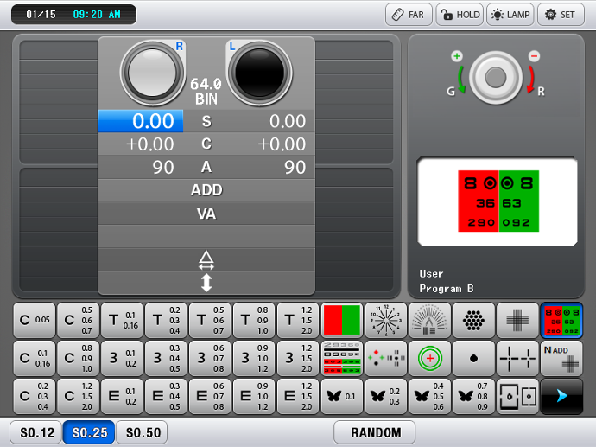The image size is (596, 447).
Task: Select the cross grid chart
Action: [x=517, y=321]
